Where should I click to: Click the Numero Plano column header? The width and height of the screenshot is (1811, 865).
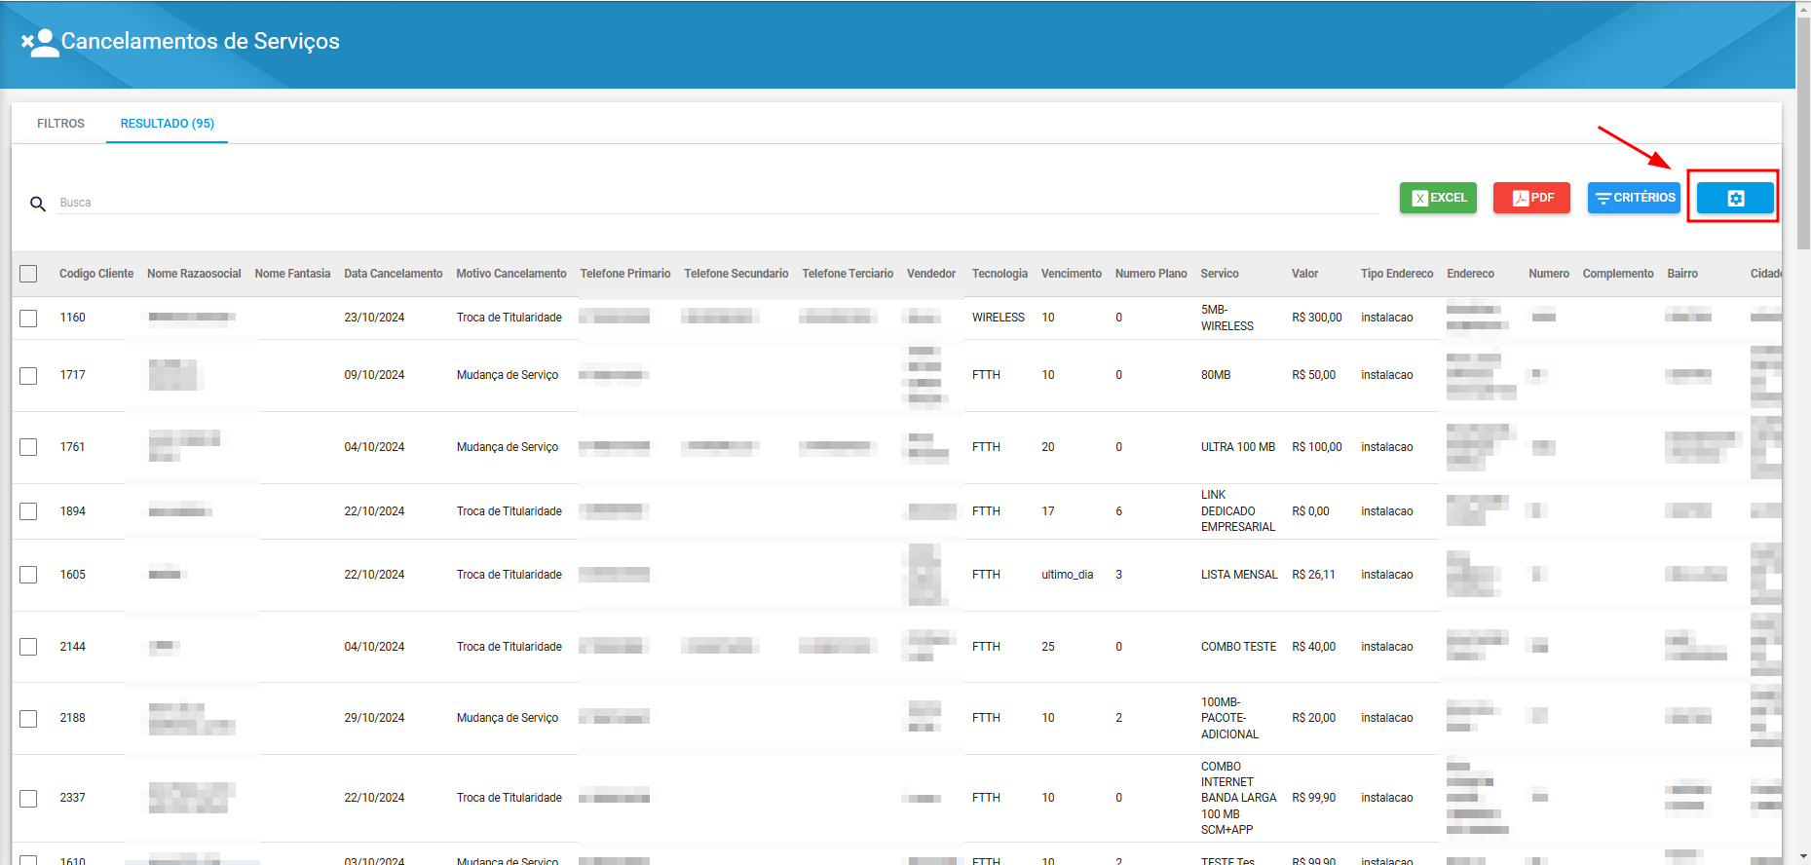[x=1151, y=274]
